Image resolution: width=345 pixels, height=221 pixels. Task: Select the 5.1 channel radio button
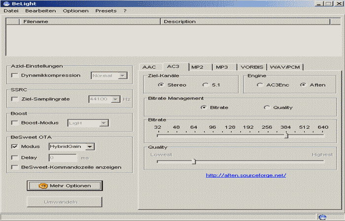point(205,85)
